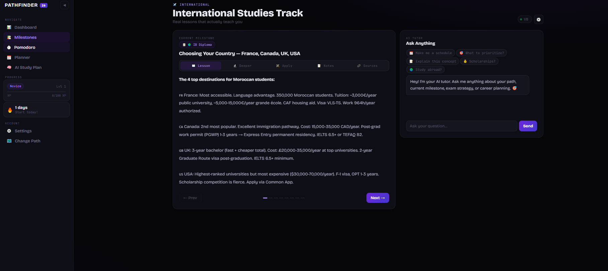
Task: Switch to the Deeper tab
Action: (x=242, y=66)
